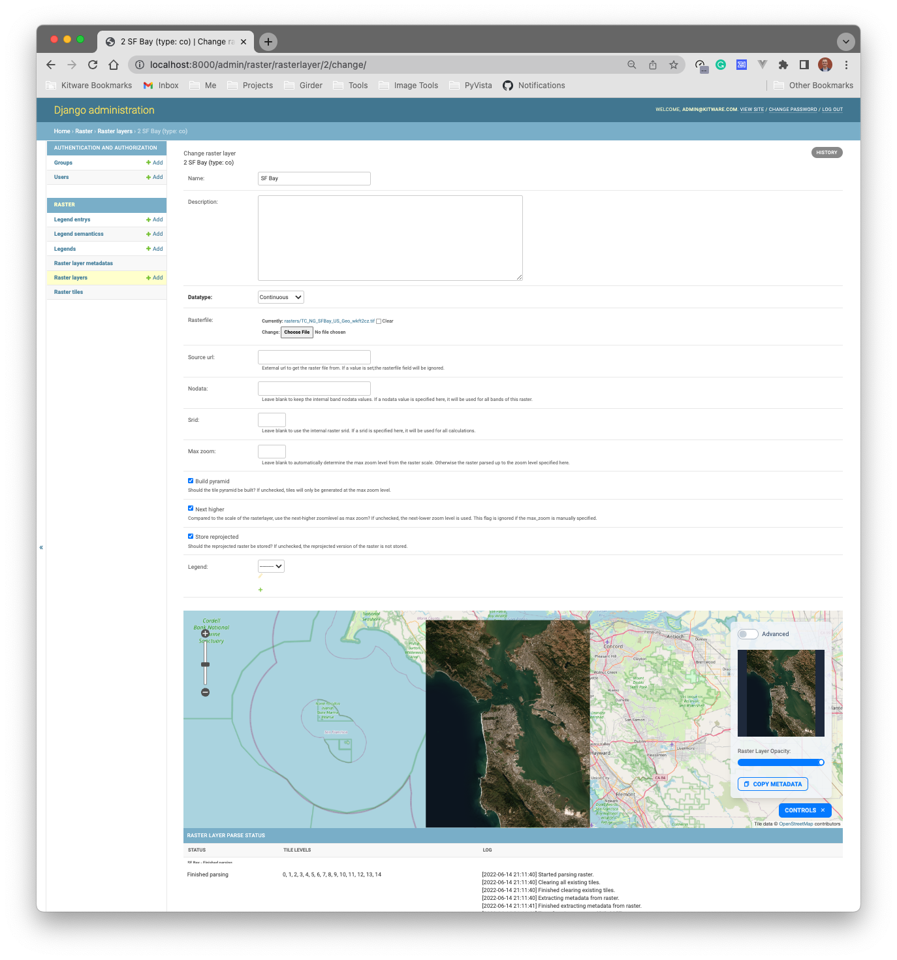Enable the Advanced switch on map

(x=748, y=634)
